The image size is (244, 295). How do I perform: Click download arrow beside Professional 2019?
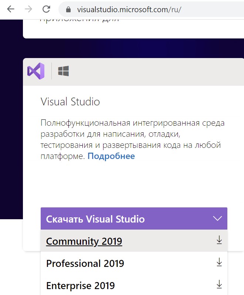click(219, 262)
